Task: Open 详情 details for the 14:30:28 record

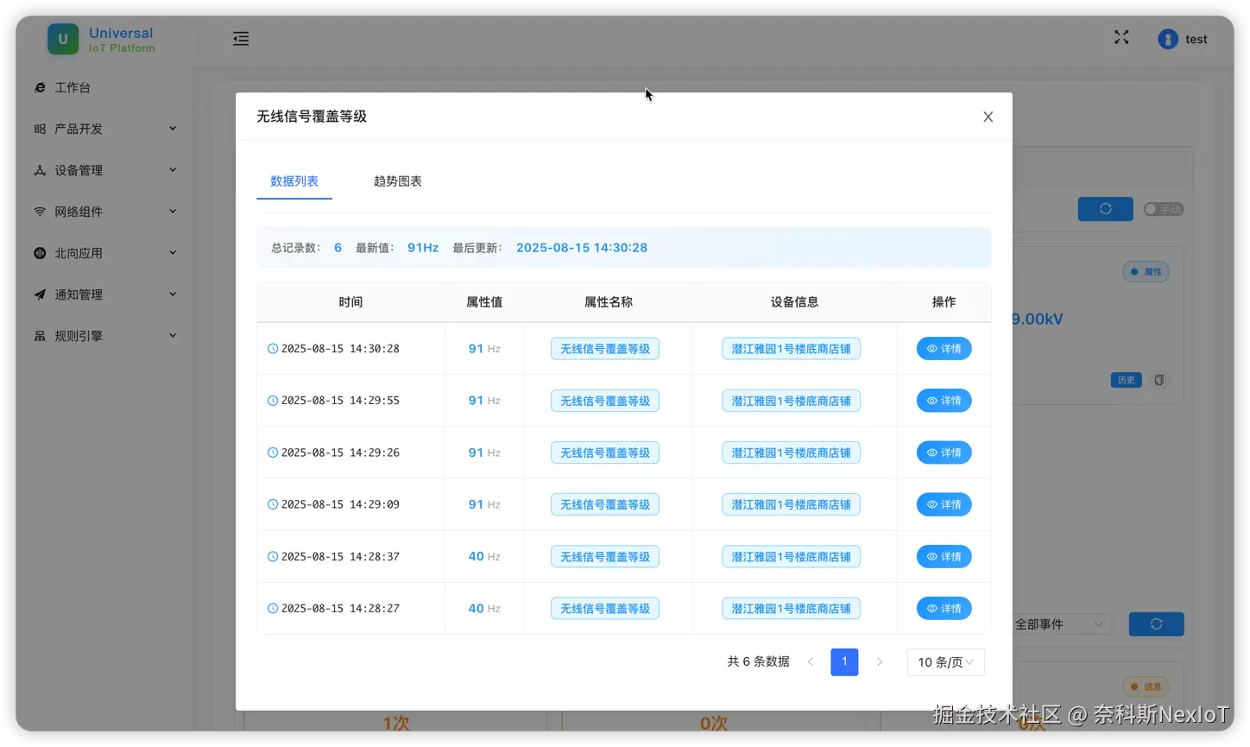Action: (x=944, y=348)
